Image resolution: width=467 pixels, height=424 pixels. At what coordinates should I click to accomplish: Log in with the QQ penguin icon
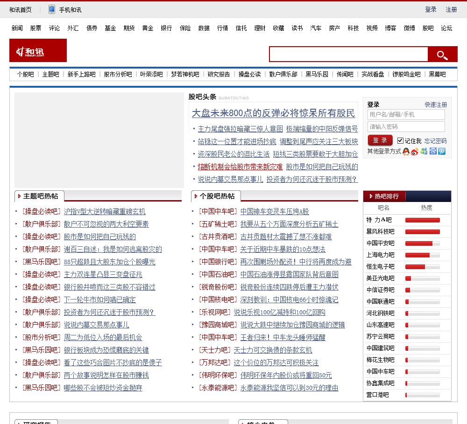[x=406, y=152]
